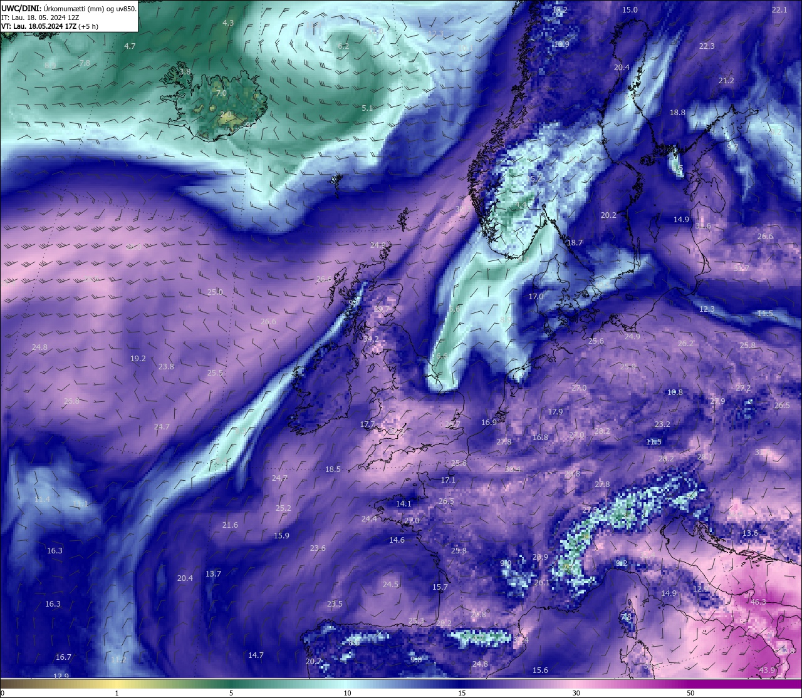Click the 21.2 value label
The width and height of the screenshot is (802, 698).
tap(726, 81)
